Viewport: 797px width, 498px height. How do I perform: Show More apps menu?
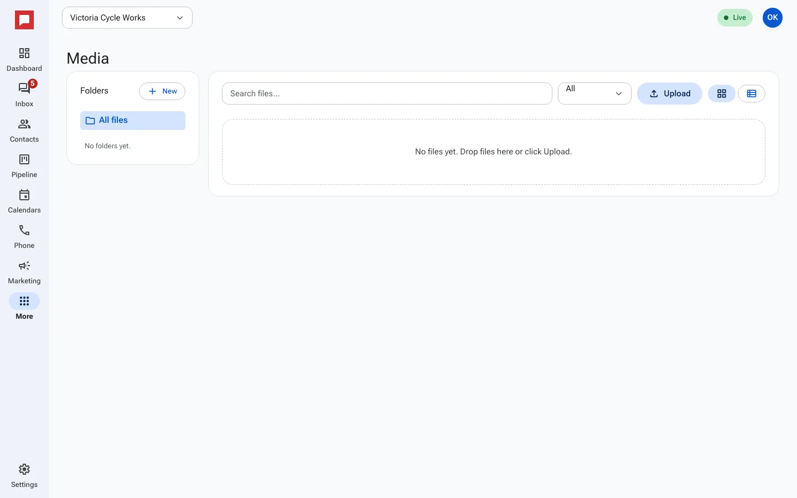pyautogui.click(x=24, y=308)
